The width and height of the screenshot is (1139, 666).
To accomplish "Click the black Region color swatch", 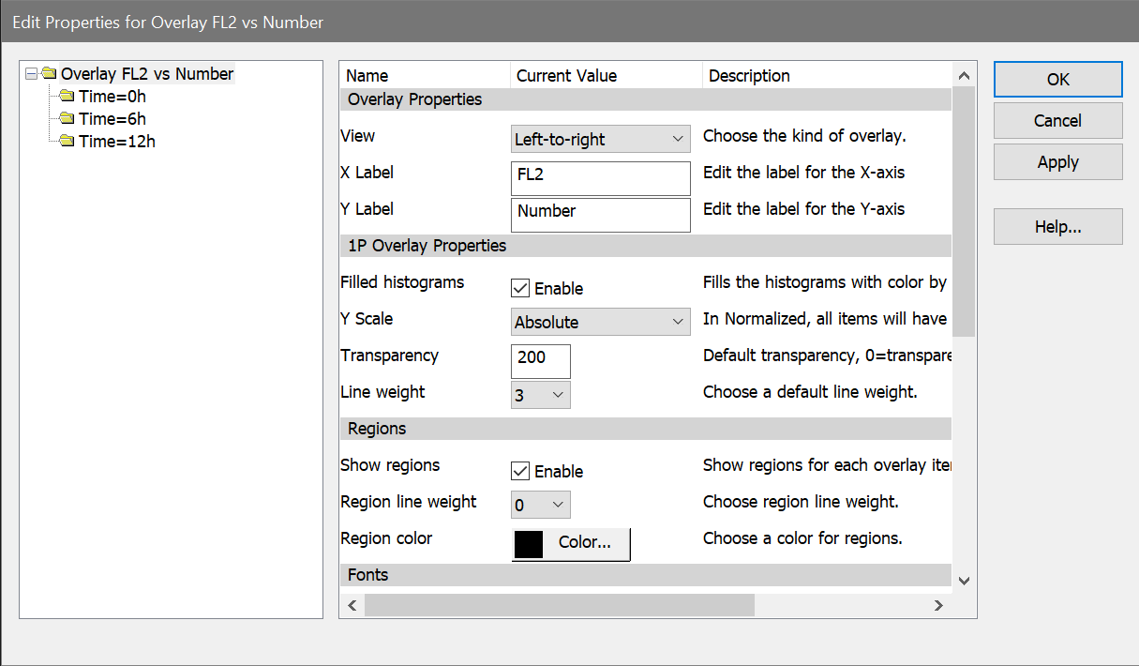I will click(530, 544).
